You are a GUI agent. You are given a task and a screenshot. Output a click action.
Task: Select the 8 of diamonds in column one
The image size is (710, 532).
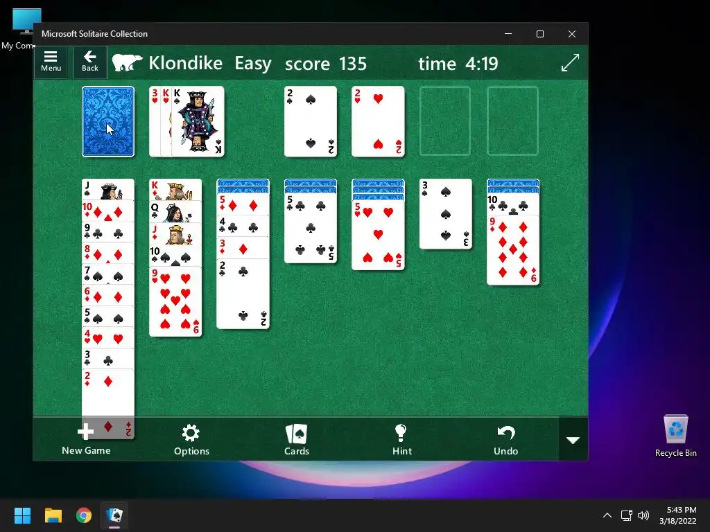pyautogui.click(x=107, y=254)
